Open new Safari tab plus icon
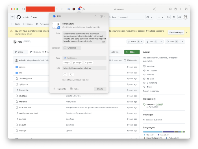Image resolution: width=198 pixels, height=149 pixels. (181, 9)
